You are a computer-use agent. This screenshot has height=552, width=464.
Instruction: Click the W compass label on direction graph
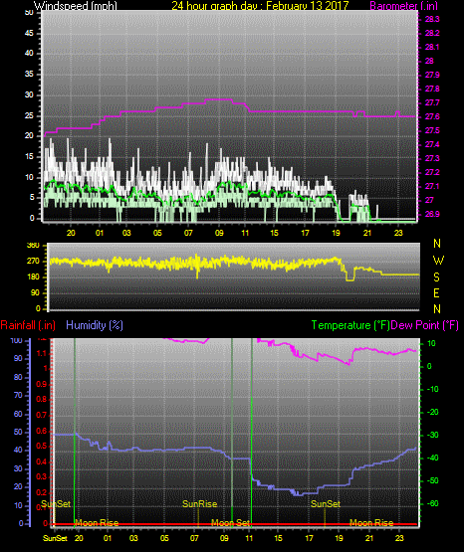pos(438,261)
